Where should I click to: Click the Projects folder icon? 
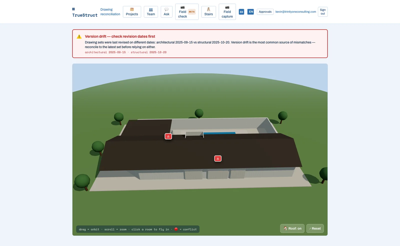pyautogui.click(x=132, y=9)
